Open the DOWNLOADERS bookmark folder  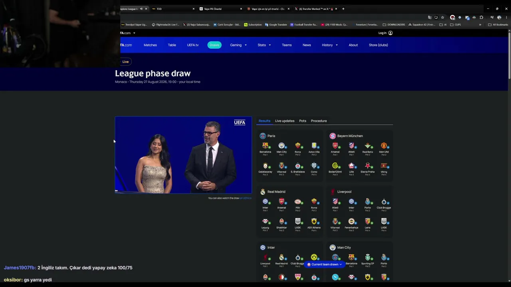click(394, 25)
